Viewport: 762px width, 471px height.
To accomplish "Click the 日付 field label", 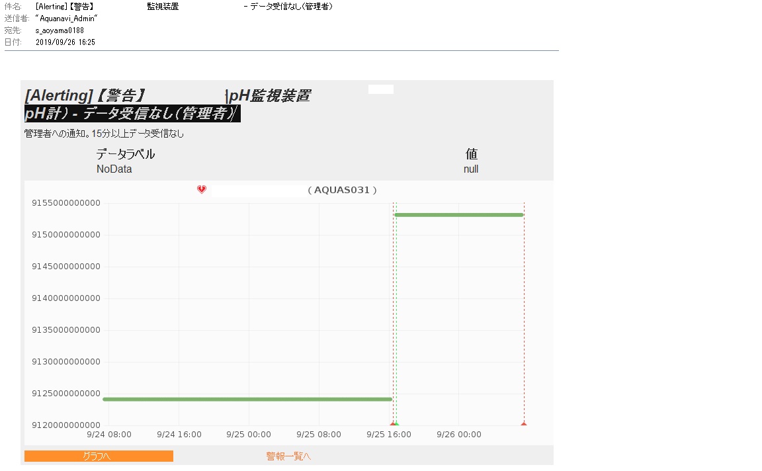I will (13, 42).
